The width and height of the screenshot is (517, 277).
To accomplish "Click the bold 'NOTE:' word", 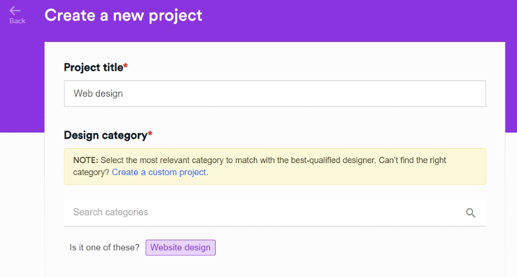I will [85, 161].
